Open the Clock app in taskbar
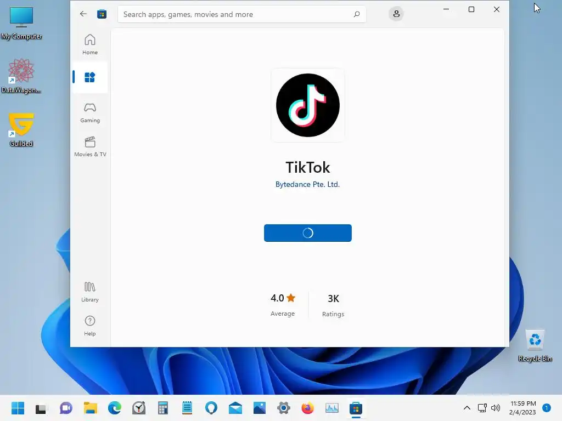This screenshot has height=421, width=562. (x=139, y=408)
